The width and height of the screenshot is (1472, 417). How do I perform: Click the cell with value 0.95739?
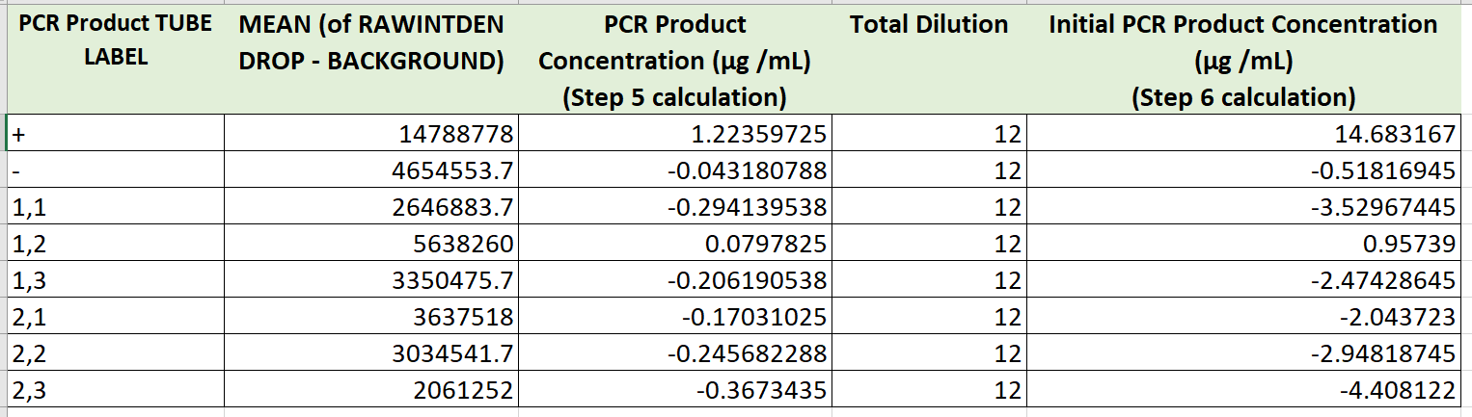tap(1242, 245)
